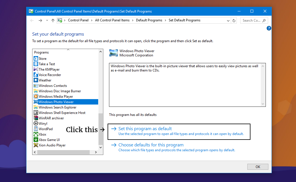Click the horizontal scroll right arrow
Image resolution: width=296 pixels, height=182 pixels.
[96, 152]
